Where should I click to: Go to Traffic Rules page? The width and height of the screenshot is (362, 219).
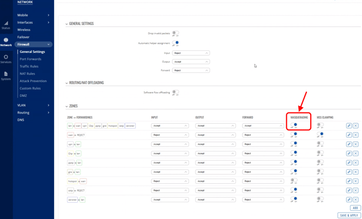coord(29,67)
